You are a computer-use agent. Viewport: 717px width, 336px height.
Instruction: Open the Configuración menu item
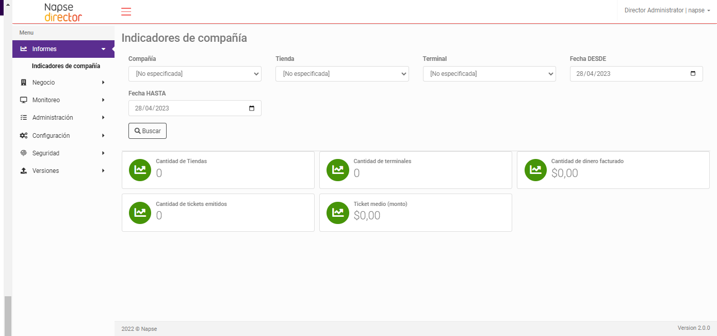click(x=63, y=136)
